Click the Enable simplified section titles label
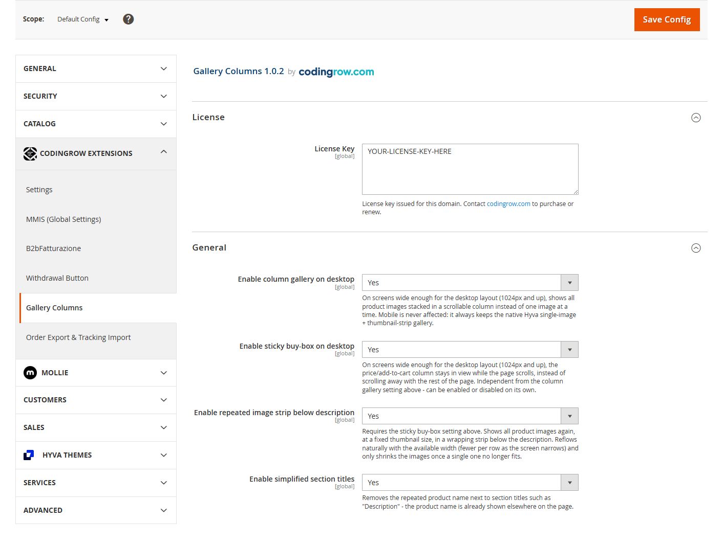This screenshot has width=723, height=545. point(302,479)
